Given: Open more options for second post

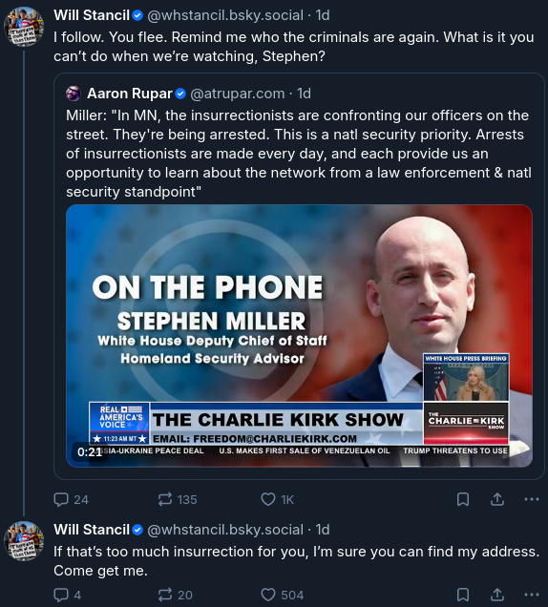Looking at the screenshot, I should [x=532, y=595].
